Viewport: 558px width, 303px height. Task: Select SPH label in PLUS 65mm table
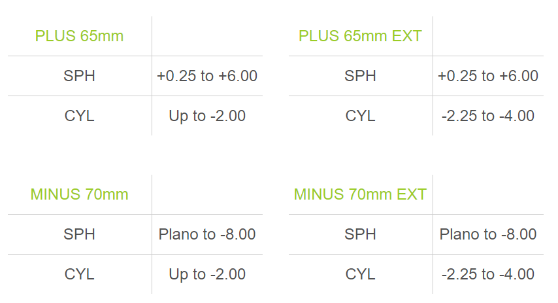[x=79, y=76]
